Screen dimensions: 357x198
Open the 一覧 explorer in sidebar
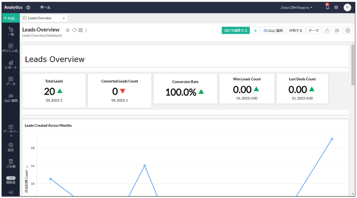click(10, 31)
